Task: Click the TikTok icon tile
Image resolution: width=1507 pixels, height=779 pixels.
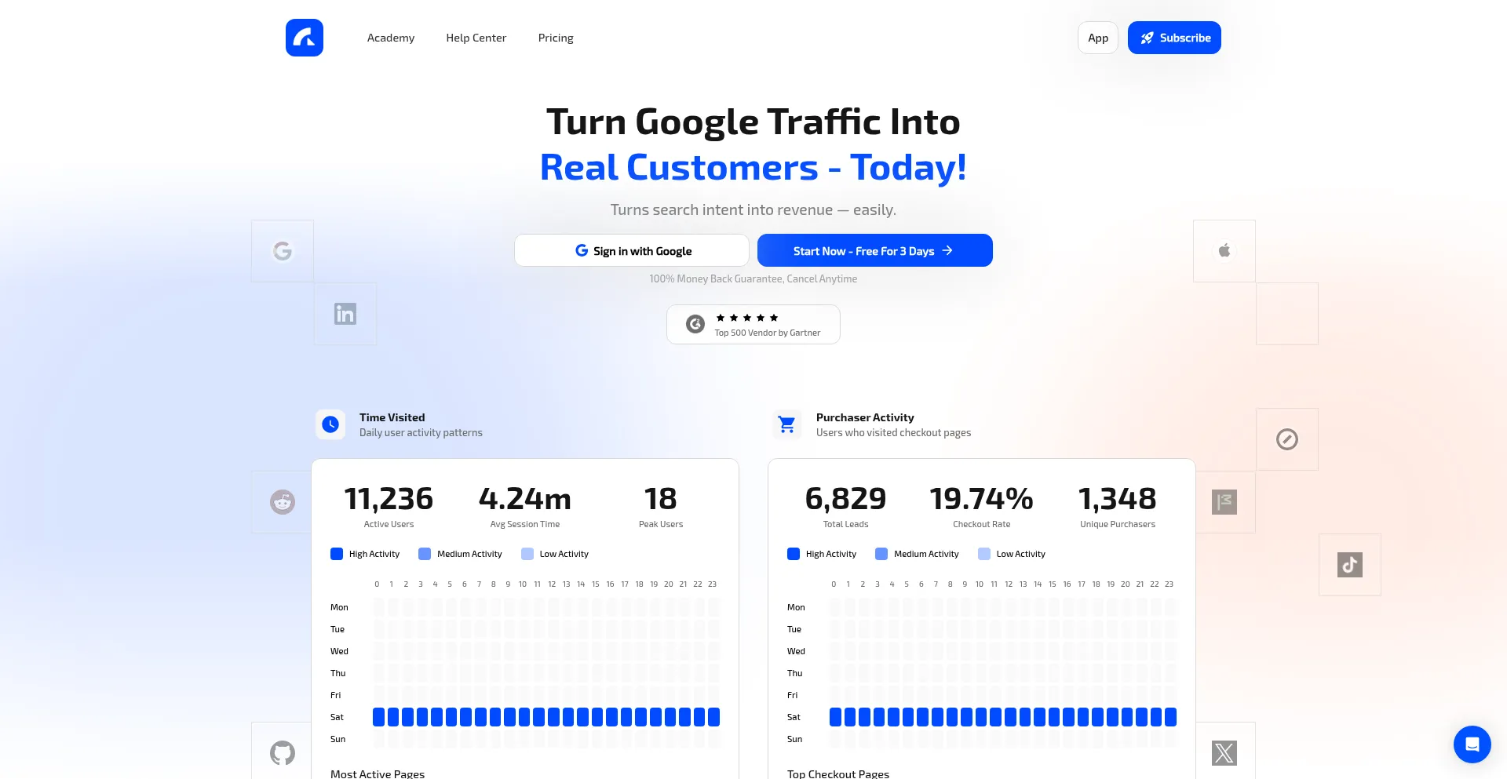Action: 1349,565
